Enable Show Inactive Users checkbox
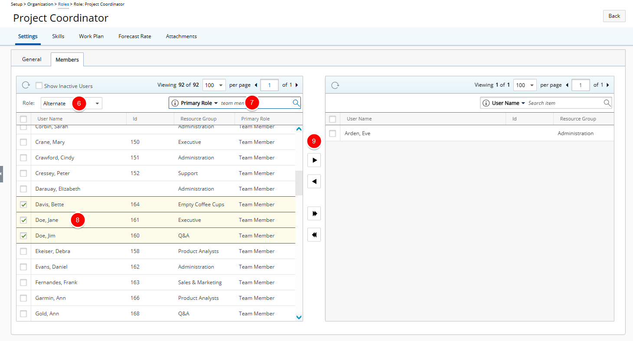 pyautogui.click(x=39, y=86)
